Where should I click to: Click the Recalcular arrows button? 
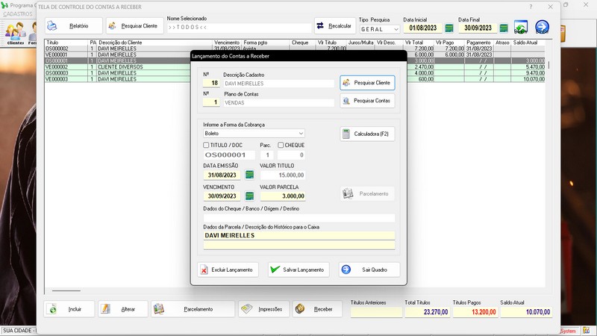[334, 26]
